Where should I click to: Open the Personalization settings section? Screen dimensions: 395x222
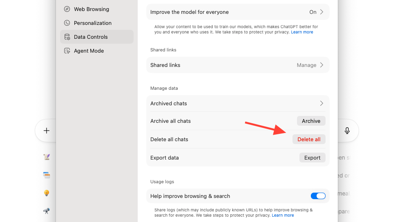92,23
